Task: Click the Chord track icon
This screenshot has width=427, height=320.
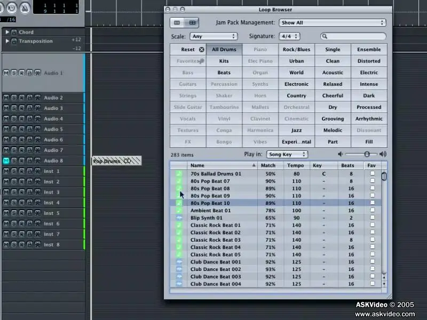Action: coord(14,32)
